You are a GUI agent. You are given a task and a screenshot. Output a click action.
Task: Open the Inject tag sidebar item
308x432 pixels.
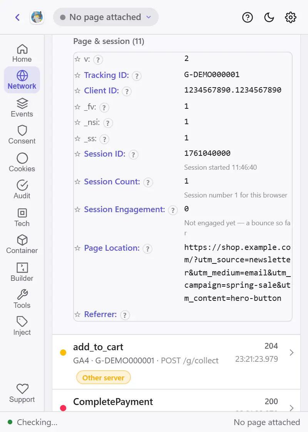pyautogui.click(x=22, y=326)
